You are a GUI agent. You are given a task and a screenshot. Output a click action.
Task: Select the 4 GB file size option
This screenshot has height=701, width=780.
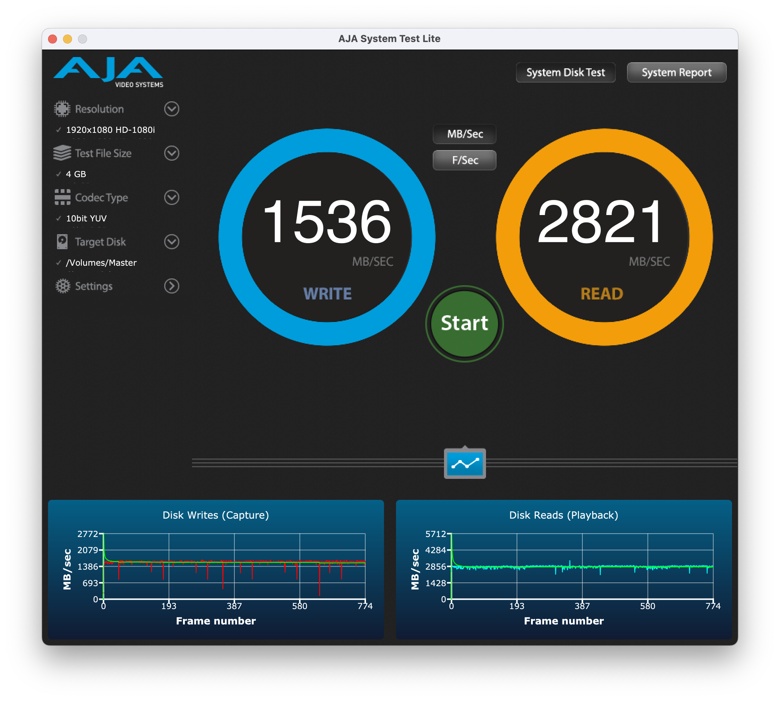click(x=76, y=174)
